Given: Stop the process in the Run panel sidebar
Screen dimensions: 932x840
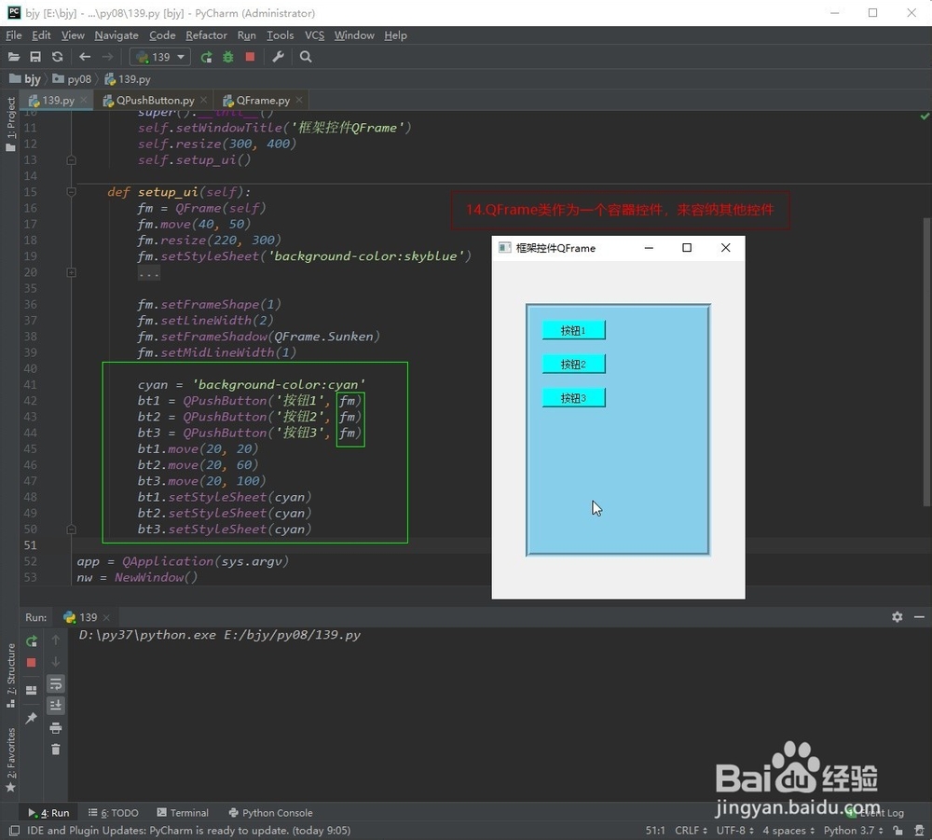Looking at the screenshot, I should point(32,662).
